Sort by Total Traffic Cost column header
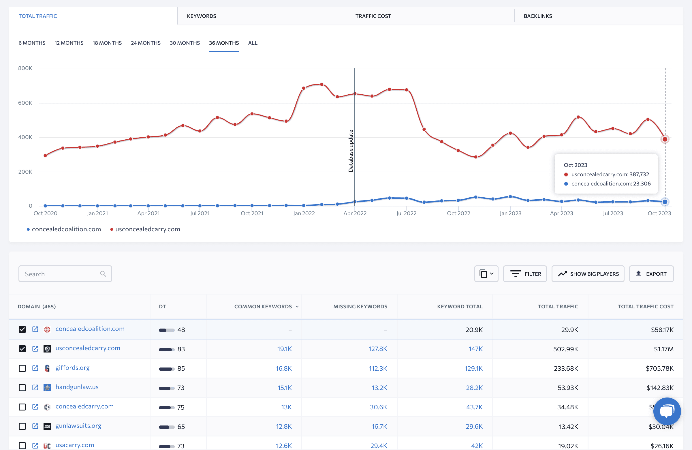 (x=646, y=307)
